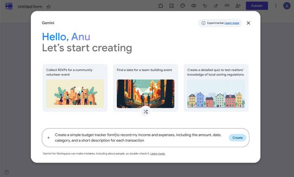294x177 pixels.
Task: Close the Gemini dialog
Action: 248,23
